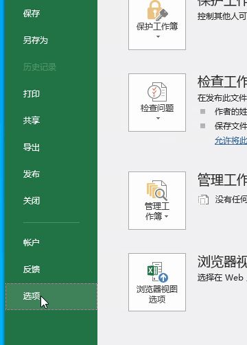This screenshot has height=345, width=247.
Task: Select the 发布 entry
Action: point(32,174)
